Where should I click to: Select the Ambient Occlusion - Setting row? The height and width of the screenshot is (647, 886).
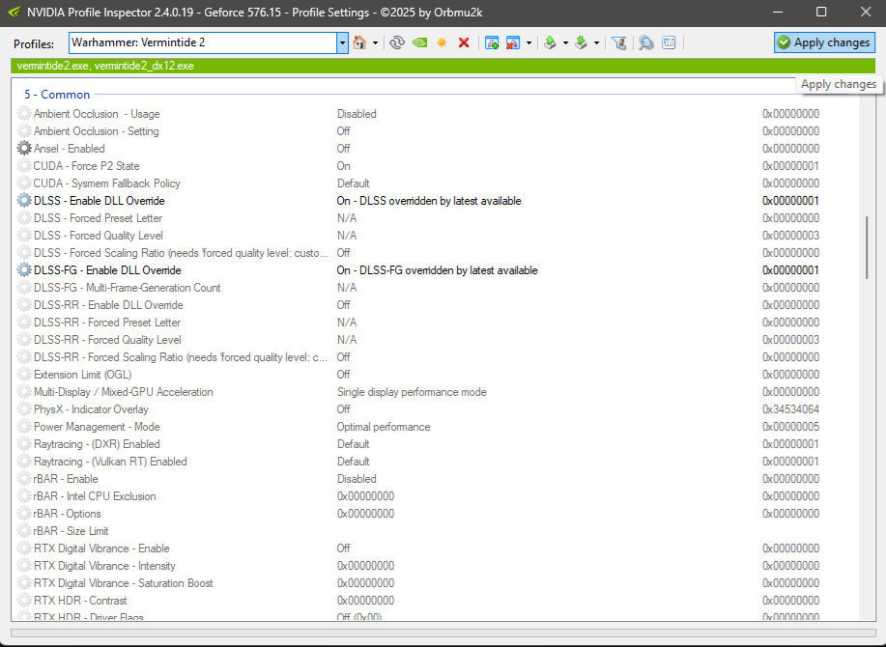(435, 131)
